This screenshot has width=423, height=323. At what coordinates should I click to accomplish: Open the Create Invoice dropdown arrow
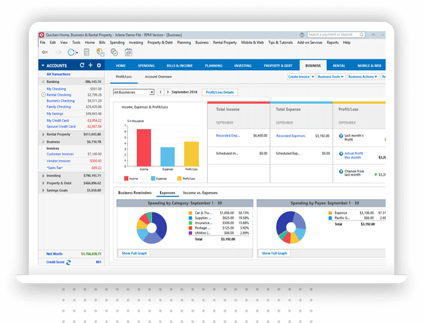(x=313, y=77)
